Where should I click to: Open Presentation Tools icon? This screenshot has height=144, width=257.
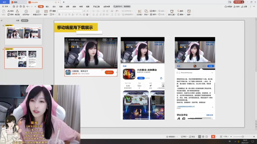[x=171, y=11]
